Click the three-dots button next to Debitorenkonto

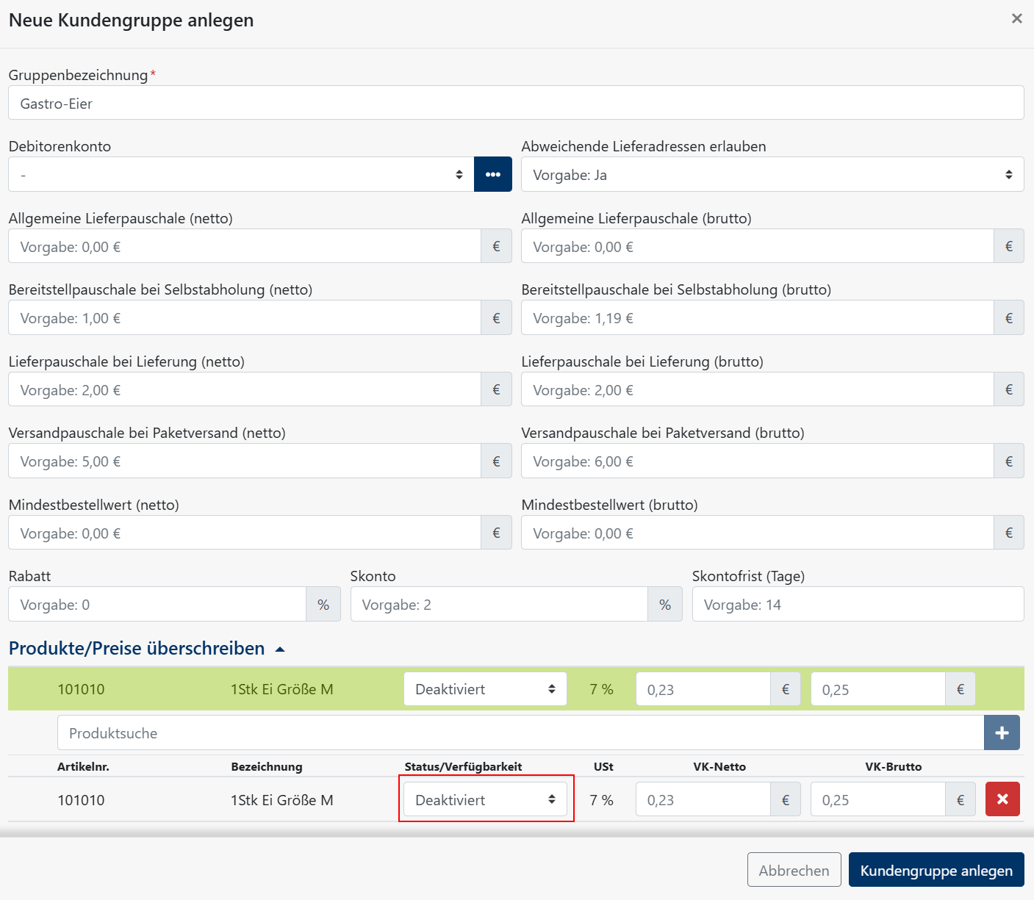tap(493, 175)
